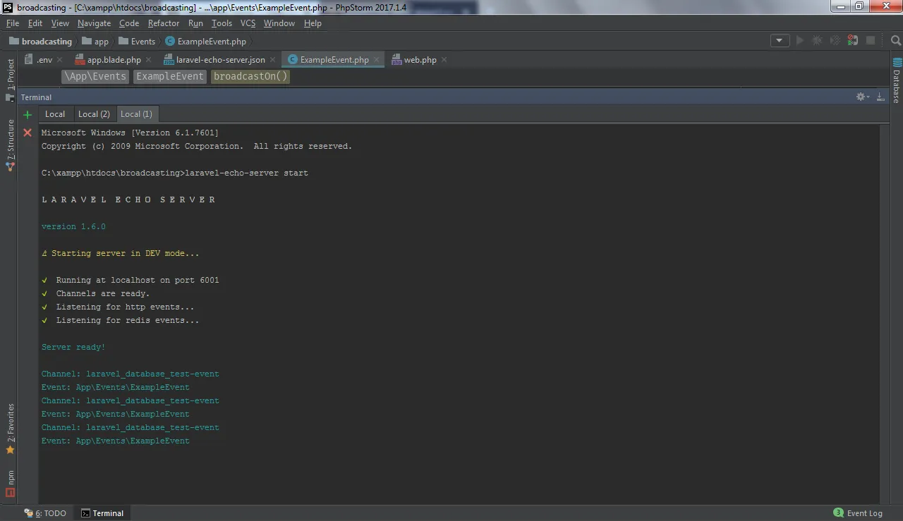Close the web.php editor tab
This screenshot has height=521, width=903.
point(444,60)
